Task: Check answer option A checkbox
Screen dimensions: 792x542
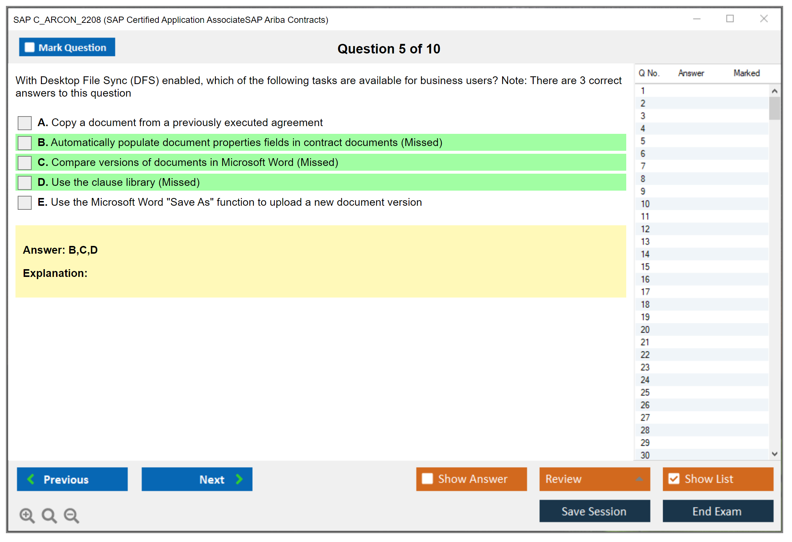Action: click(25, 123)
